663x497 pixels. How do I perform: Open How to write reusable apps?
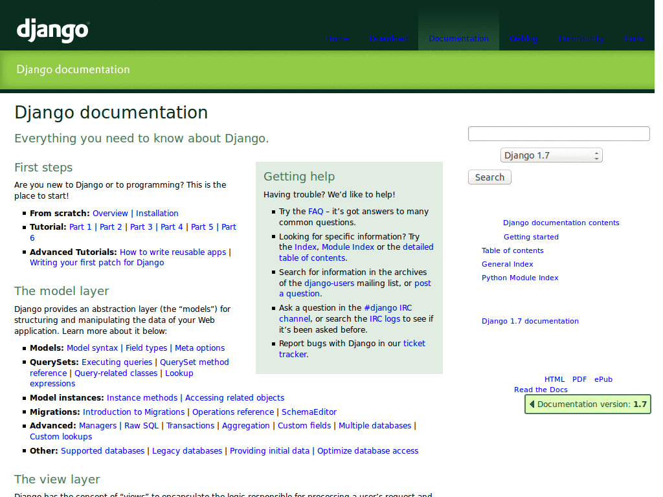173,252
